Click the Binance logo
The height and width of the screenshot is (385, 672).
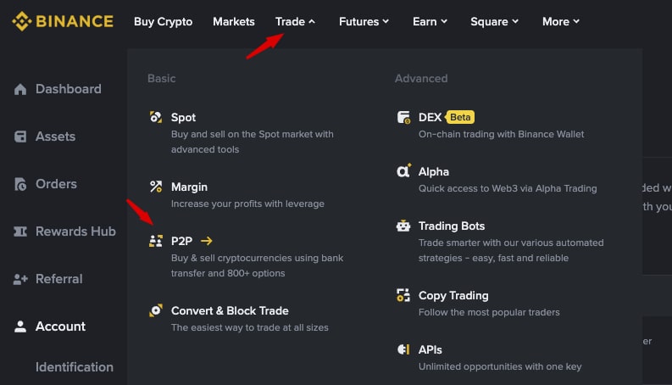click(x=63, y=21)
